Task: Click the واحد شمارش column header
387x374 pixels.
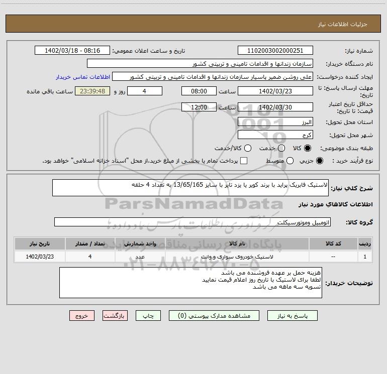Action: coord(140,243)
